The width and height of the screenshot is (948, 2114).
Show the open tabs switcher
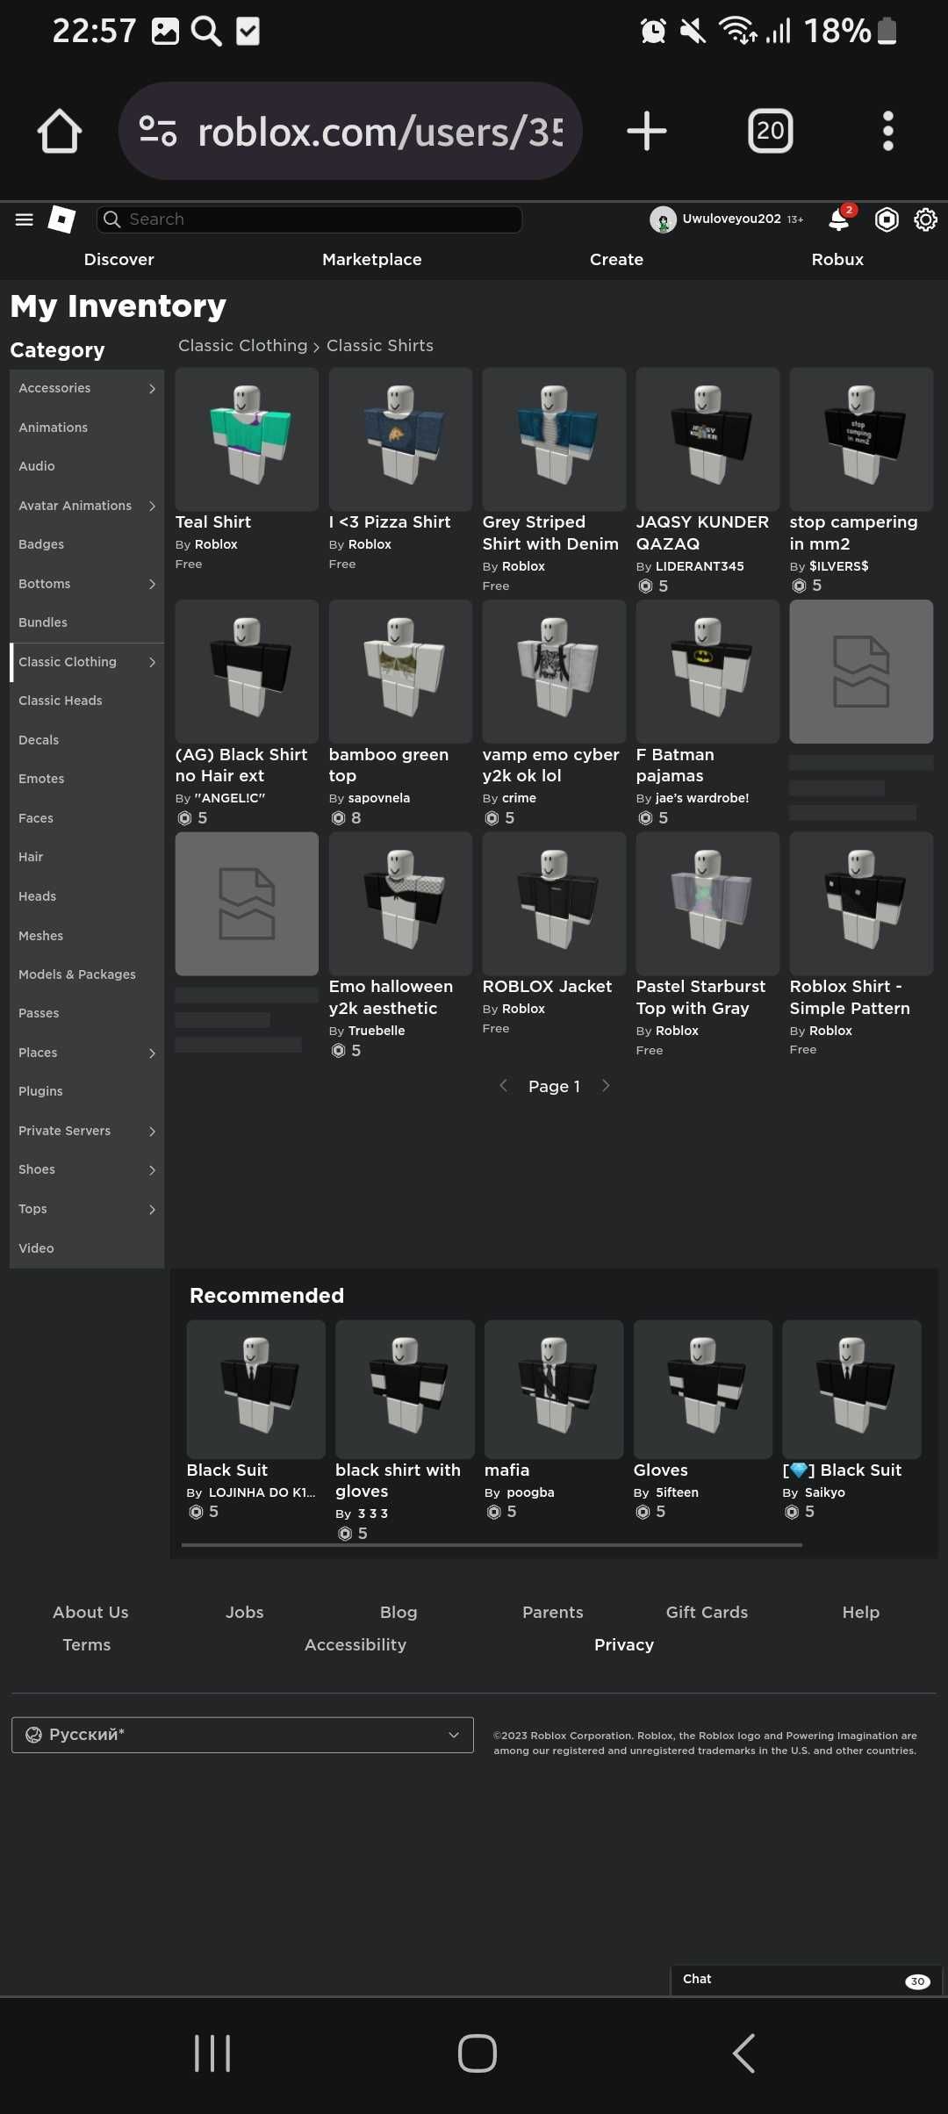point(770,131)
